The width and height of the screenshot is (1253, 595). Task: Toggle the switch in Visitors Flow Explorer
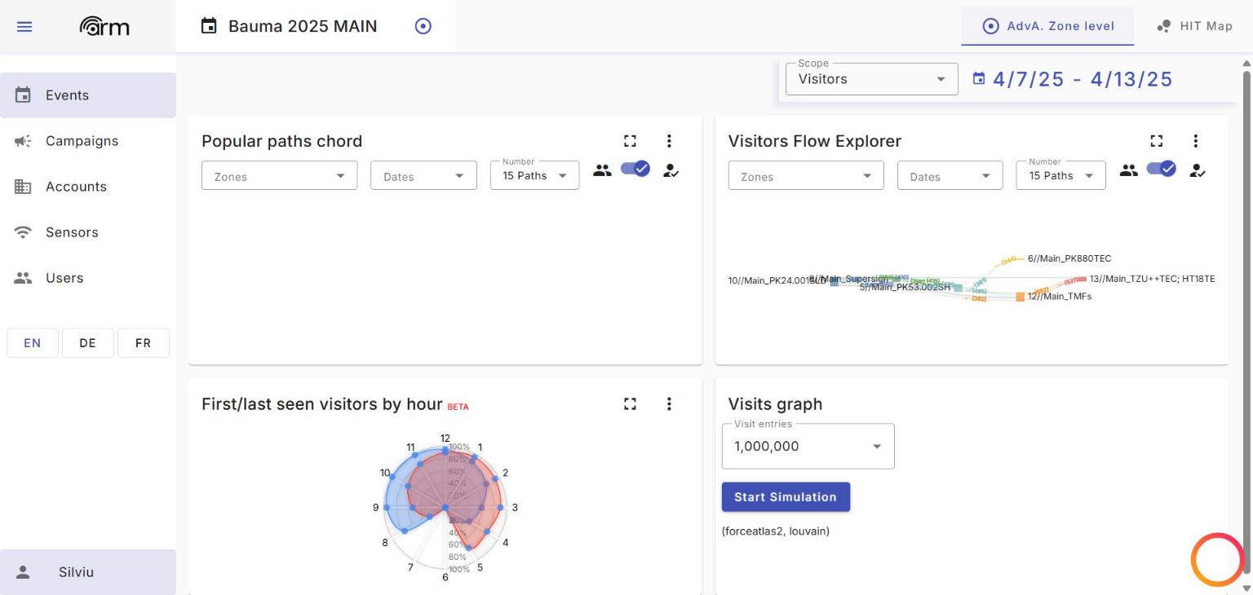coord(1162,169)
